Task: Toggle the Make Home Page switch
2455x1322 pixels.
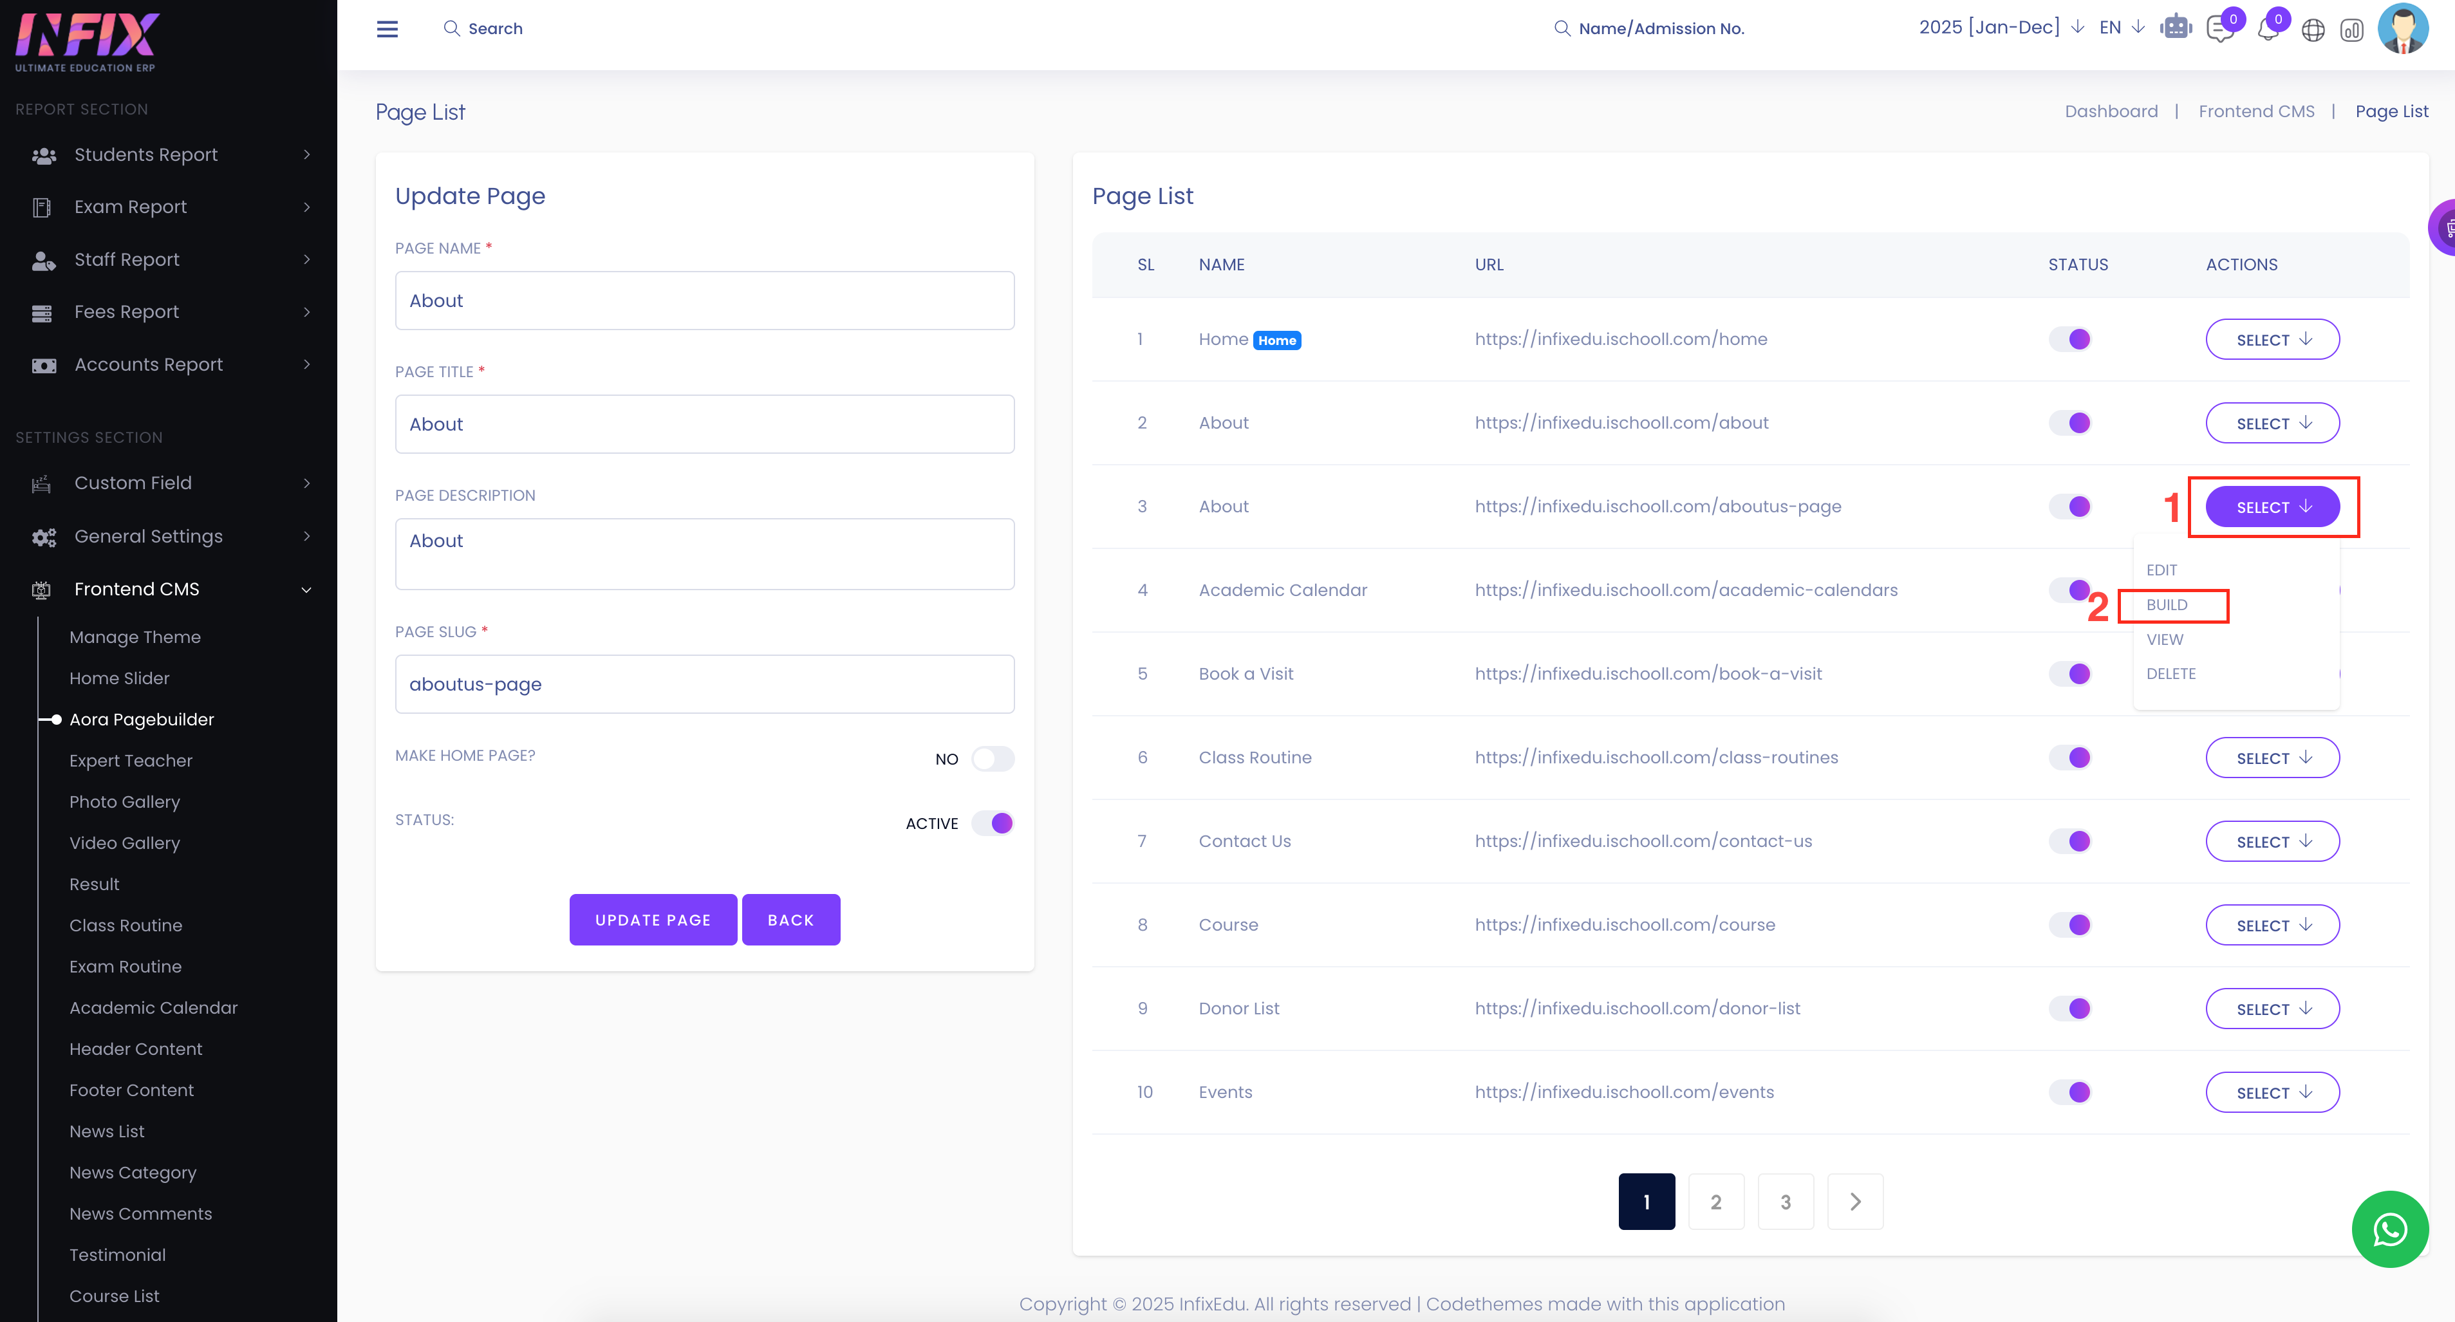Action: (992, 759)
